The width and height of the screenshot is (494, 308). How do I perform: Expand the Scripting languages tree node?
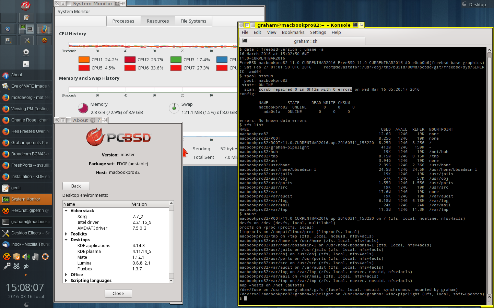(66, 281)
